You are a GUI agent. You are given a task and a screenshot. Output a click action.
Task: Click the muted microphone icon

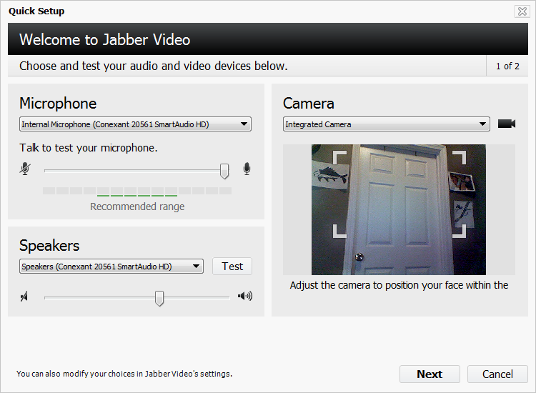(25, 169)
